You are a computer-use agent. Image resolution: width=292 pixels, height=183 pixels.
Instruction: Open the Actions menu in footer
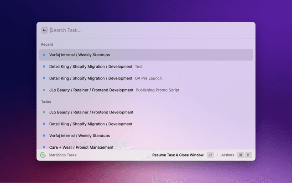point(228,155)
